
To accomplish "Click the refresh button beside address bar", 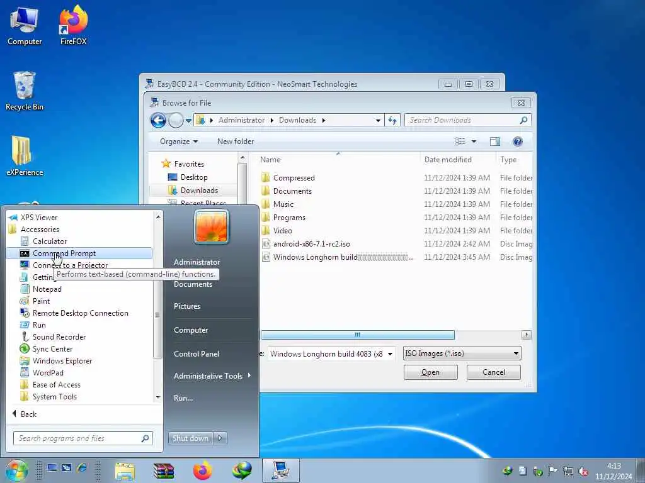I will 392,120.
